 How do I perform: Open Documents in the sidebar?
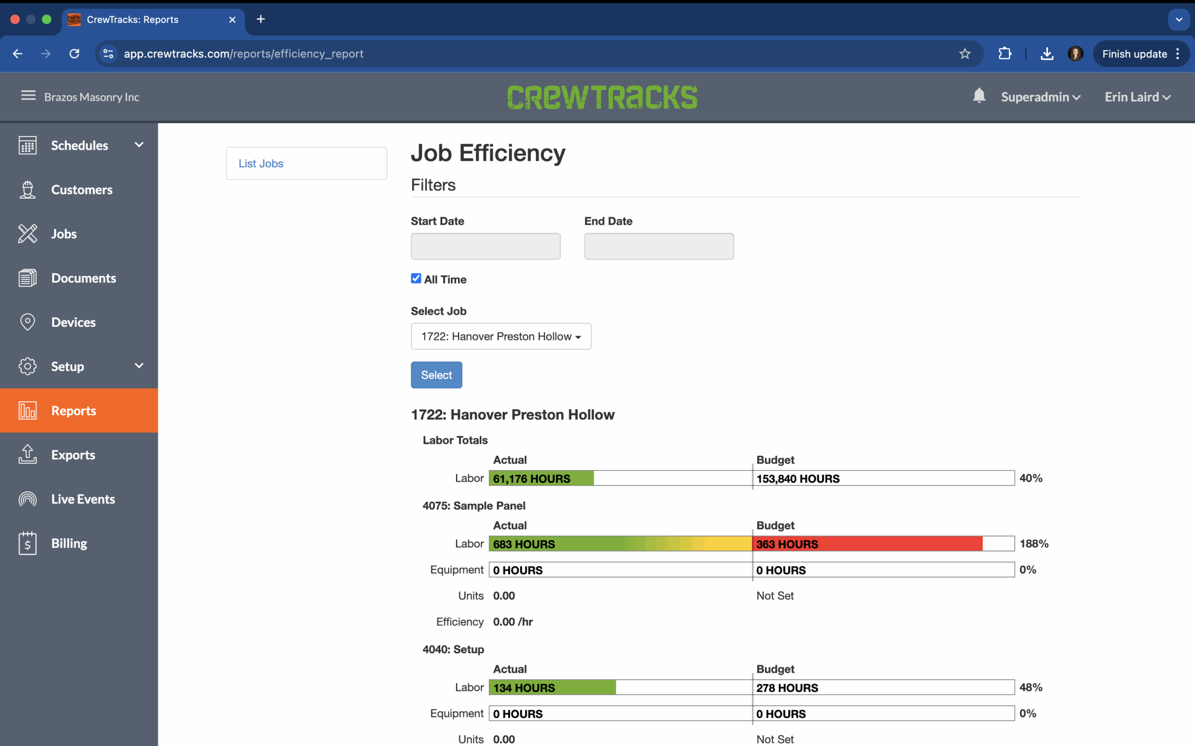click(x=79, y=278)
